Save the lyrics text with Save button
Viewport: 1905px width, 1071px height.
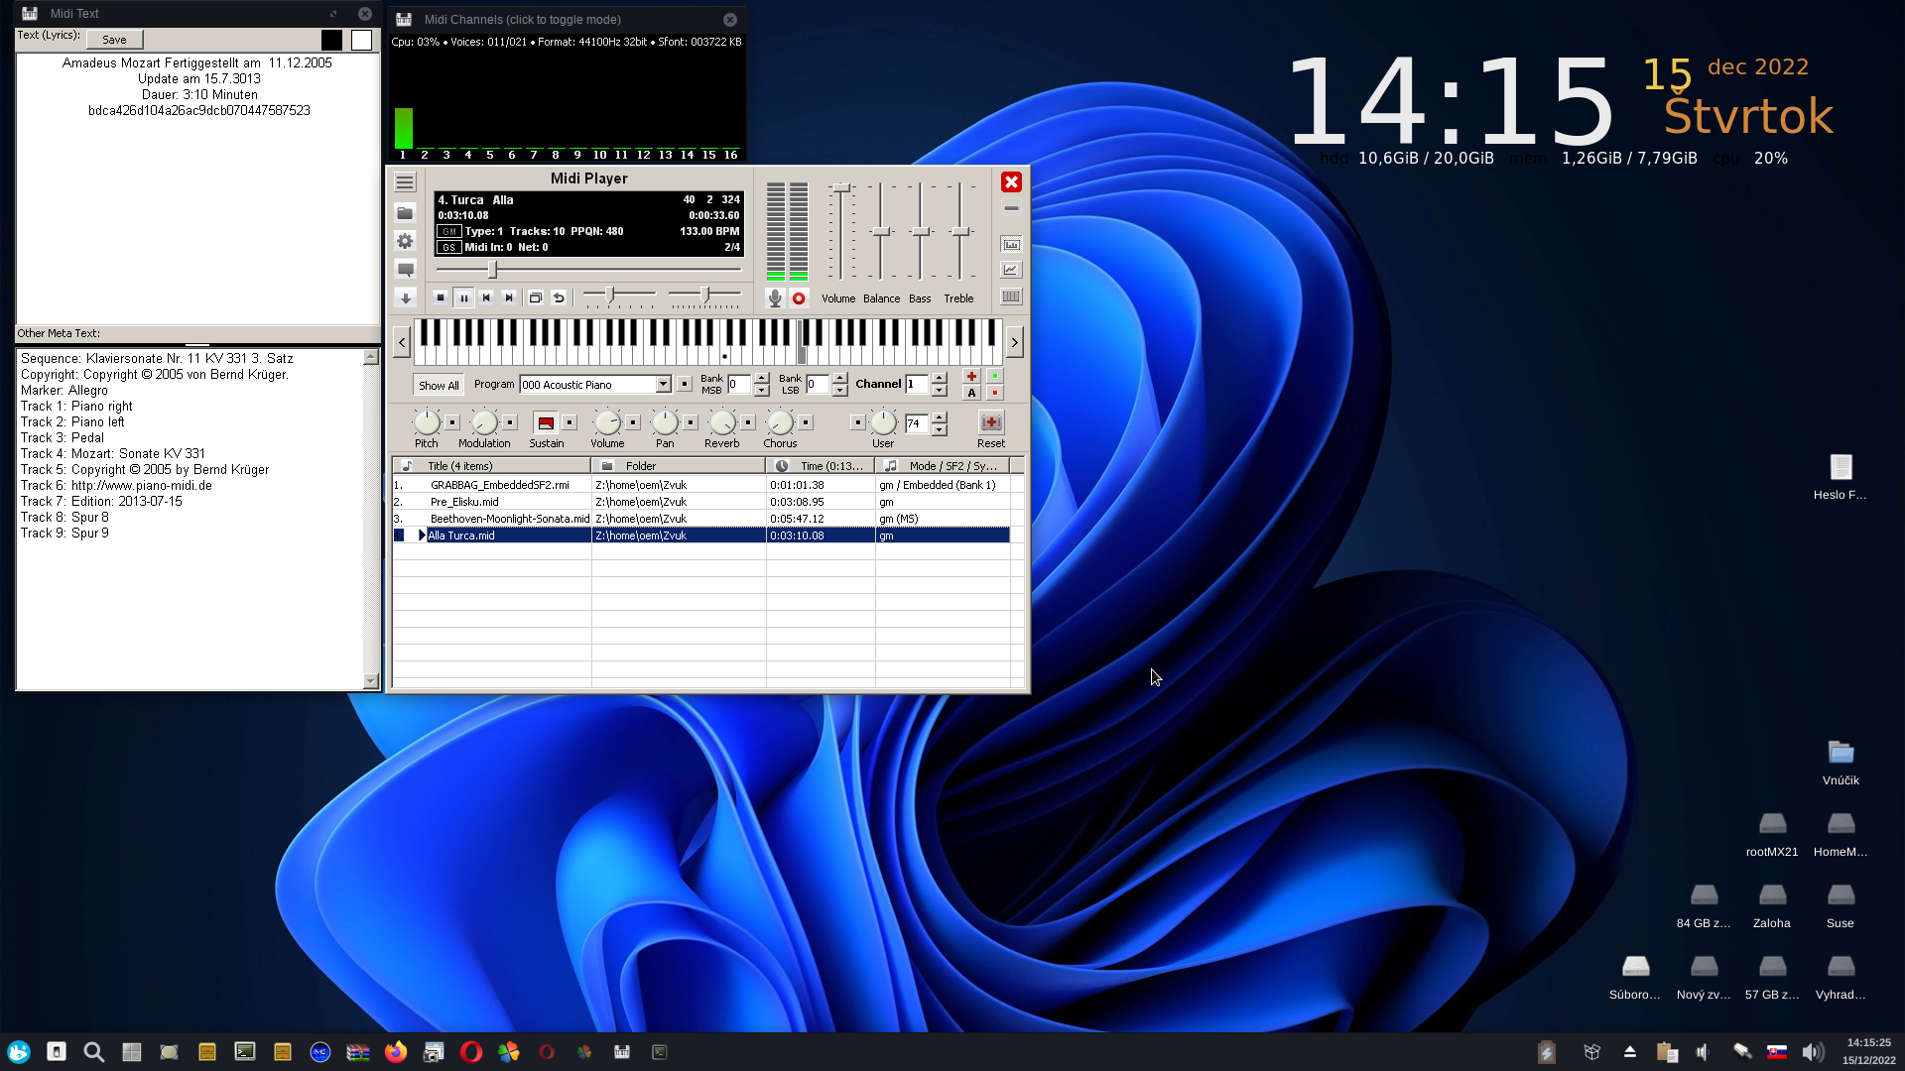(x=114, y=40)
